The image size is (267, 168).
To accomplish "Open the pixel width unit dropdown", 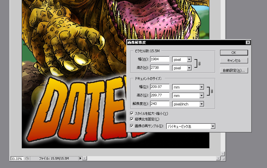I will [189, 59].
